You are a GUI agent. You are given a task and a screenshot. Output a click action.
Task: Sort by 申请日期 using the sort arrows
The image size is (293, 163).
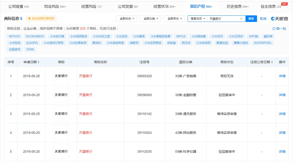[39, 62]
